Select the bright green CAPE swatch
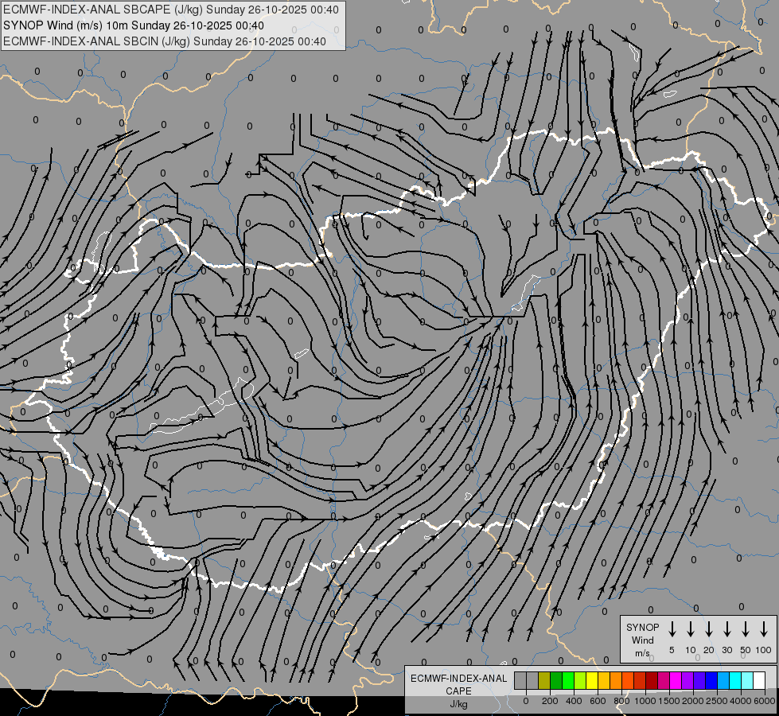The image size is (779, 716). pos(568,681)
